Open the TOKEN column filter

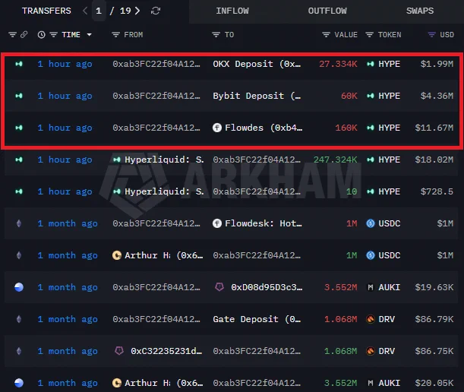(x=369, y=35)
